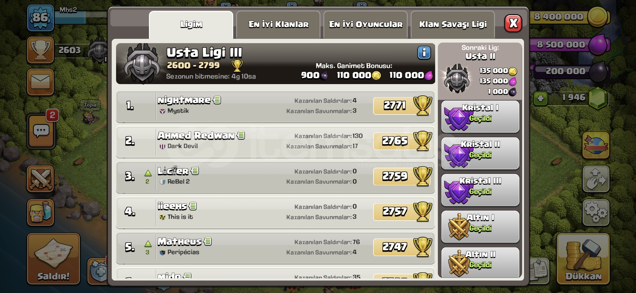The height and width of the screenshot is (293, 636).
Task: Open the chat speech bubble icon
Action: (x=41, y=131)
